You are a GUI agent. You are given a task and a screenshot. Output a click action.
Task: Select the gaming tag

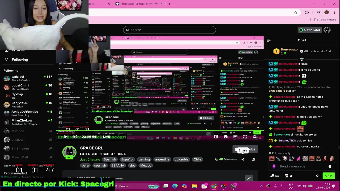click(x=144, y=159)
